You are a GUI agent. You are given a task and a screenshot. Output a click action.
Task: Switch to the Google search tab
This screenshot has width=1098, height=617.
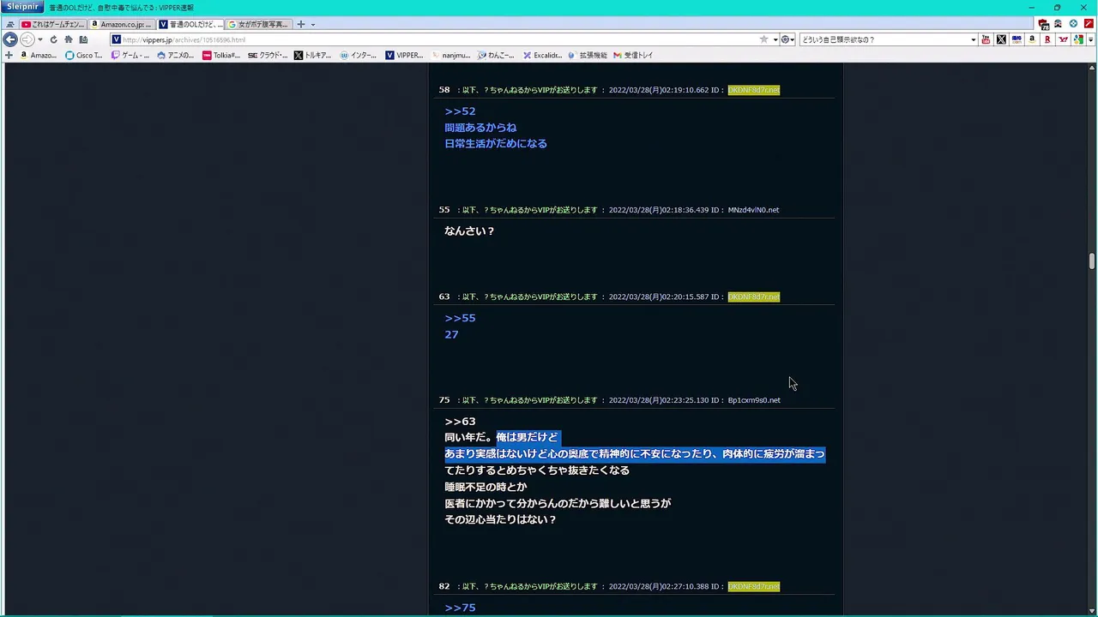coord(259,24)
